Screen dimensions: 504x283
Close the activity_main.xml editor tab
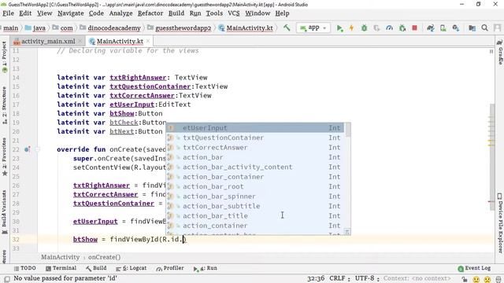[x=80, y=41]
